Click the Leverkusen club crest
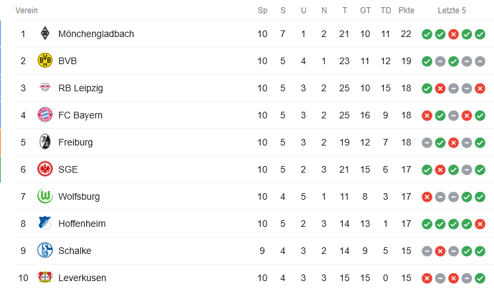Screen dimensions: 494x291 [x=45, y=278]
